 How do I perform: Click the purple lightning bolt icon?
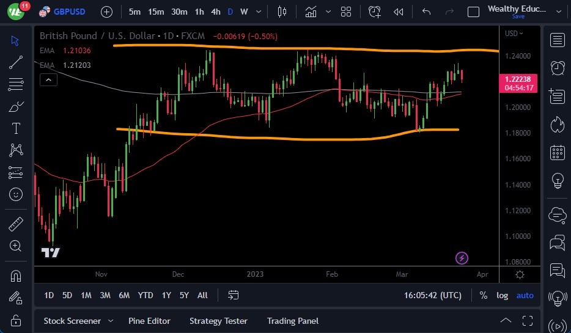[x=463, y=258]
